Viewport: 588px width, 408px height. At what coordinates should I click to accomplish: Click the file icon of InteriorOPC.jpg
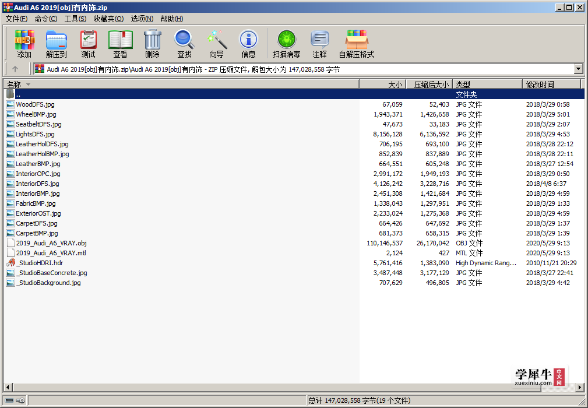tap(10, 174)
